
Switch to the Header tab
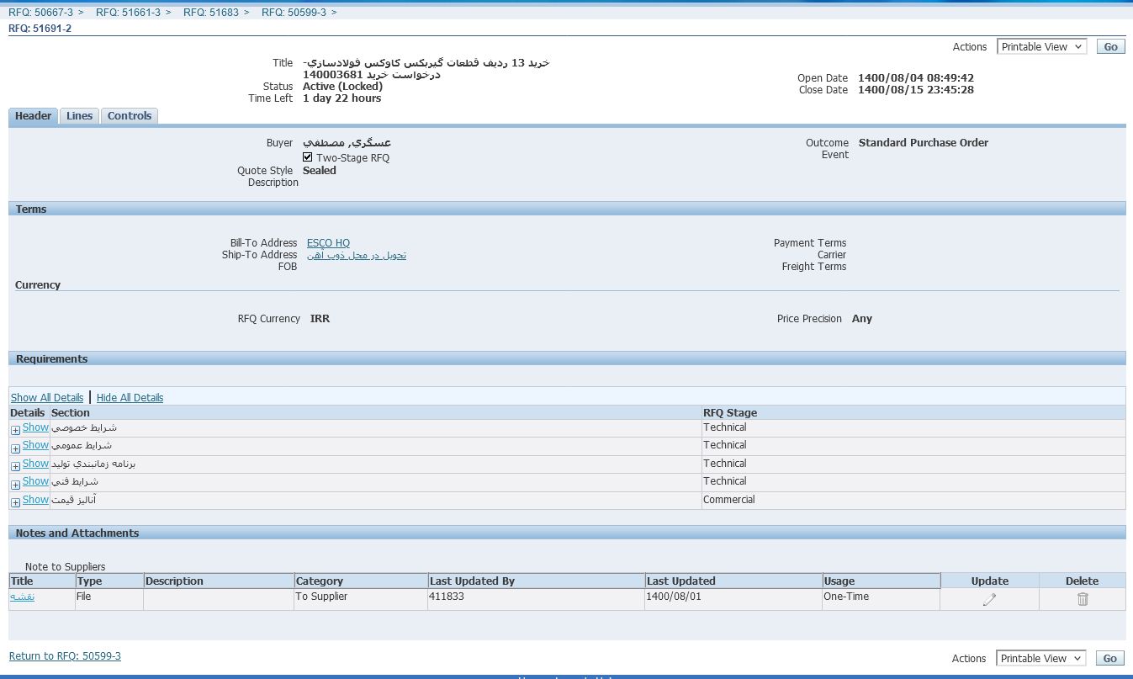click(34, 116)
